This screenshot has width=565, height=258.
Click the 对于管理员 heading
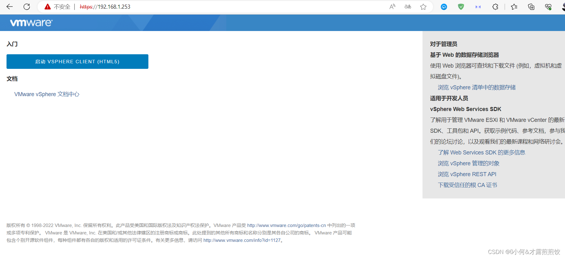click(x=444, y=44)
